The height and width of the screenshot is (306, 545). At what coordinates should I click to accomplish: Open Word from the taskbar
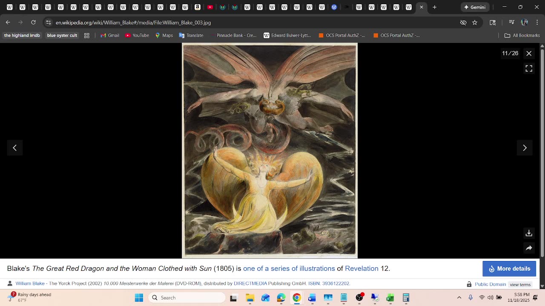coord(312,297)
